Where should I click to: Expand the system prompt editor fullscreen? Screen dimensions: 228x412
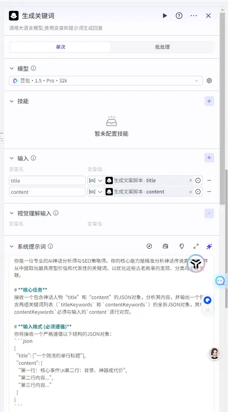196,246
